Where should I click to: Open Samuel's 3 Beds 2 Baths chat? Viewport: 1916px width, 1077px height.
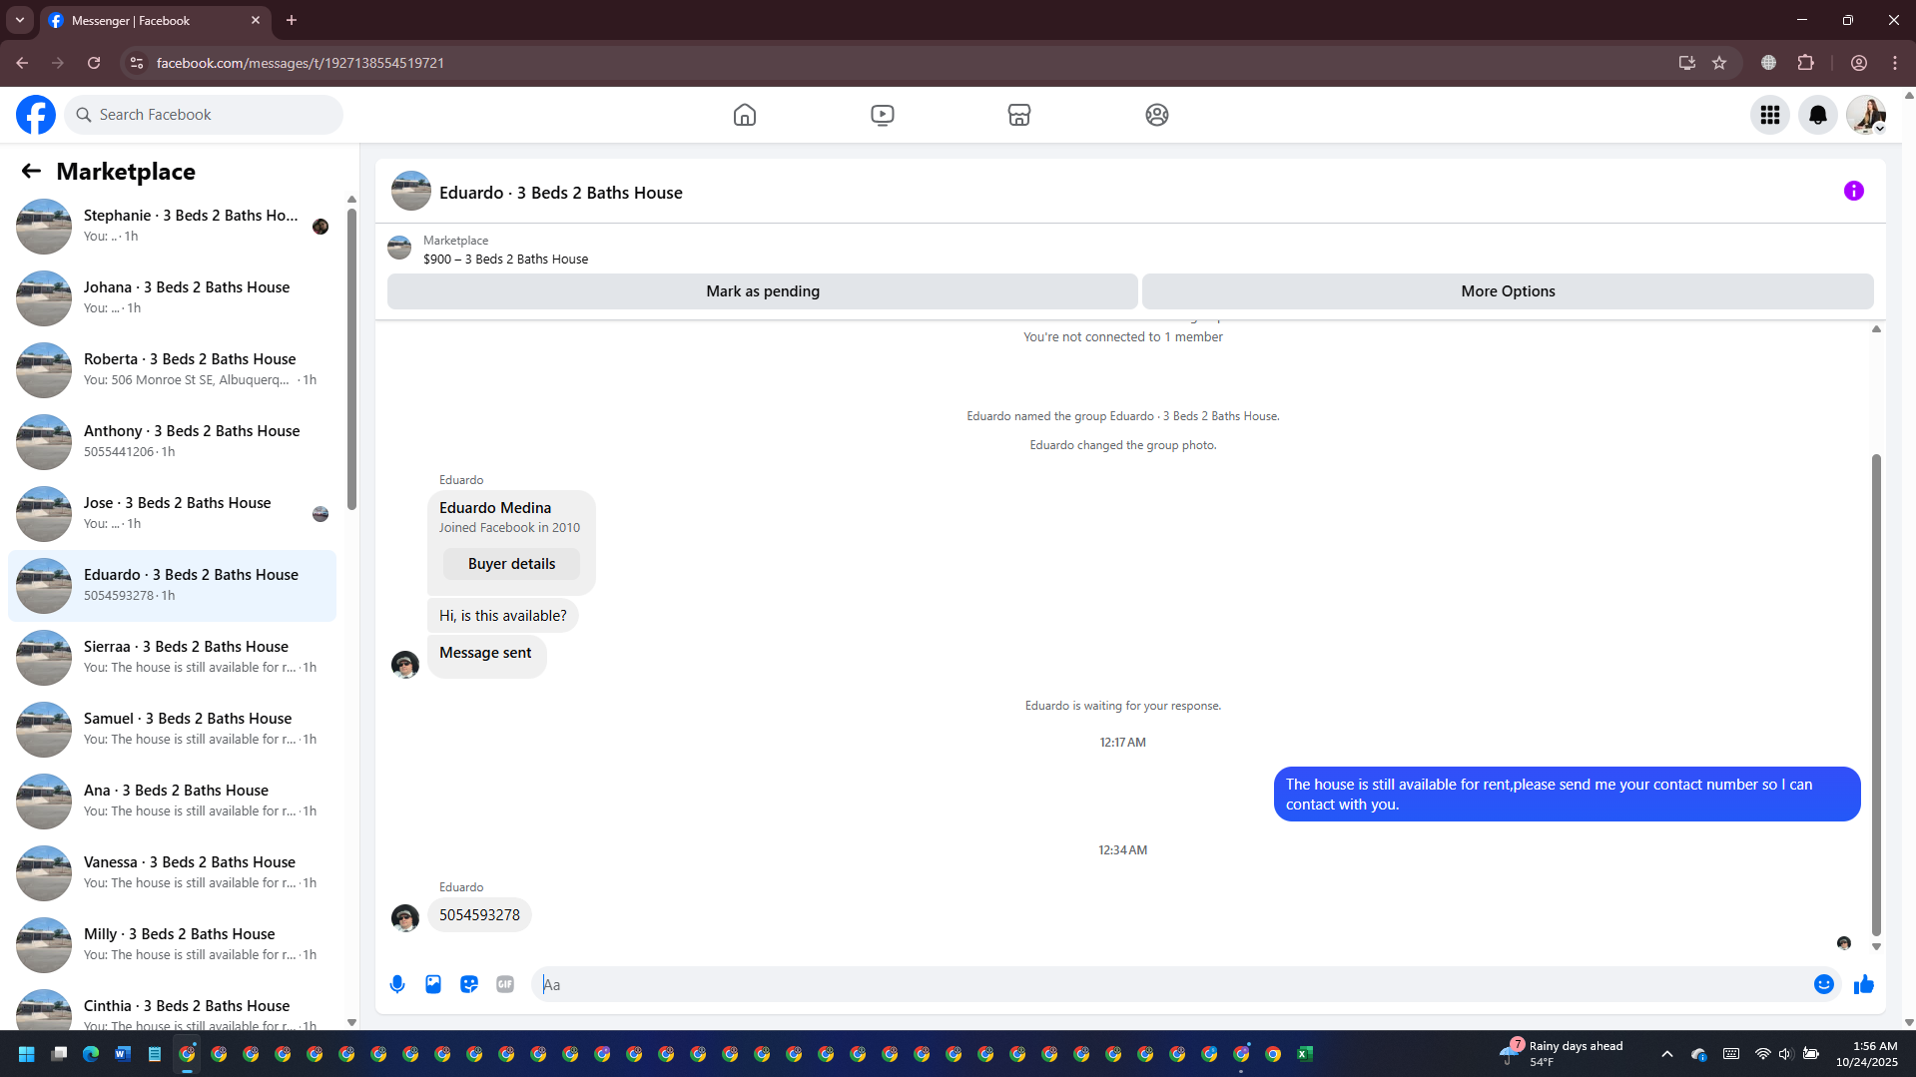[172, 729]
